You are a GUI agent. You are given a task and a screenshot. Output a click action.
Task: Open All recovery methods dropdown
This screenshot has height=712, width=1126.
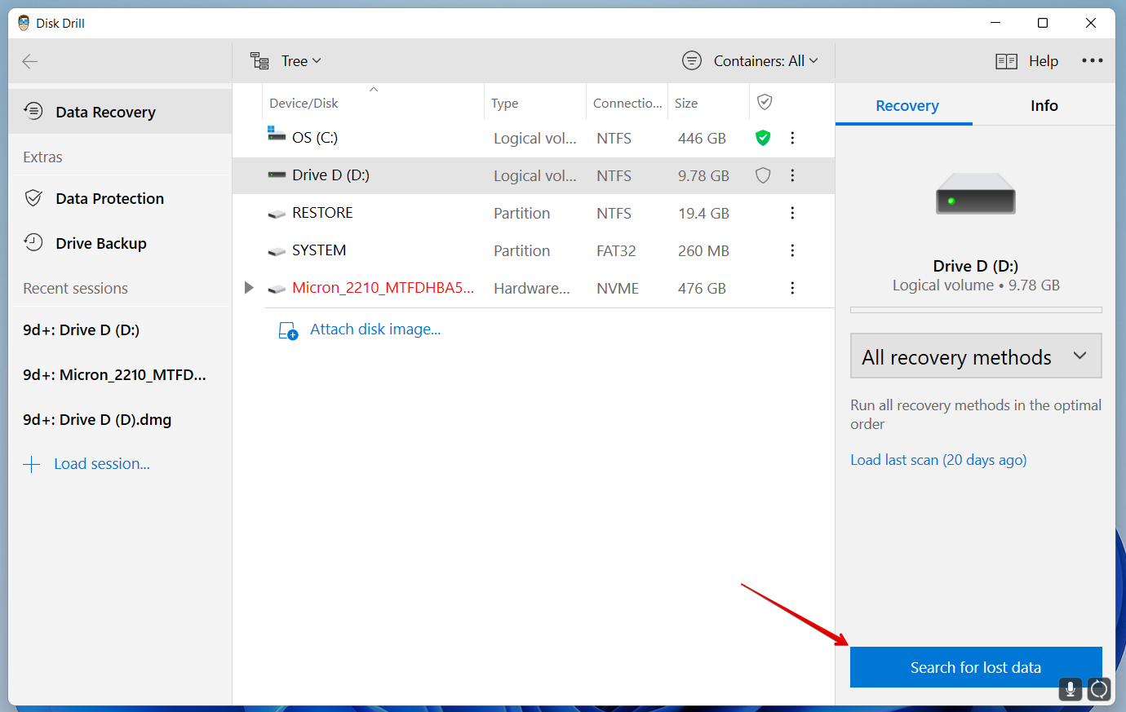pos(976,356)
